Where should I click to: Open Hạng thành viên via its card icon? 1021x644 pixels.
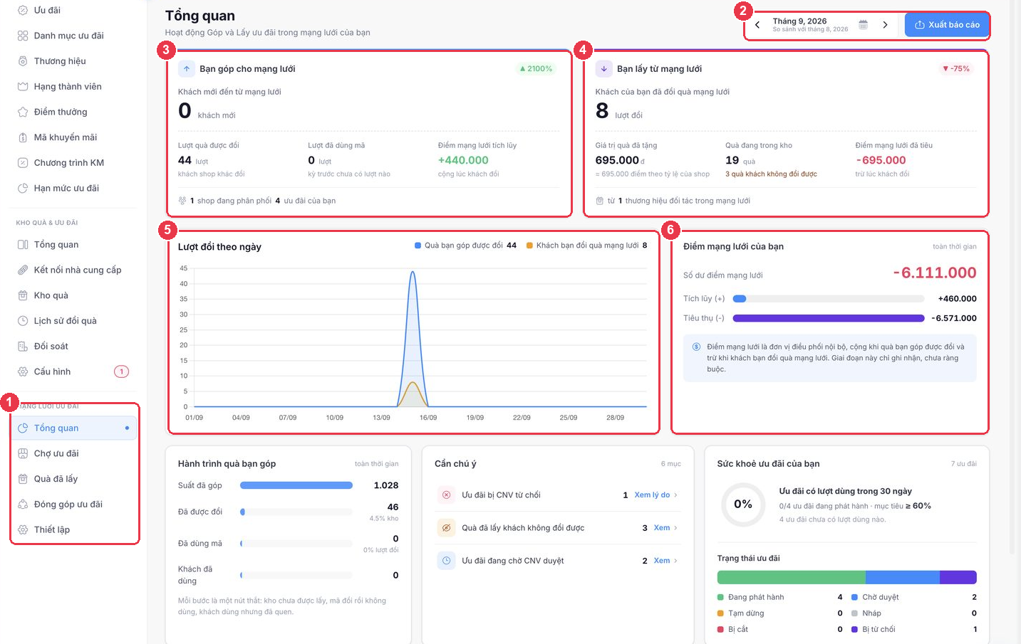pos(23,86)
